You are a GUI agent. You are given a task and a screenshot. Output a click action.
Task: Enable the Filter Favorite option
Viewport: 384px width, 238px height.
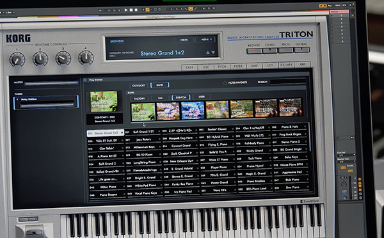pos(225,83)
